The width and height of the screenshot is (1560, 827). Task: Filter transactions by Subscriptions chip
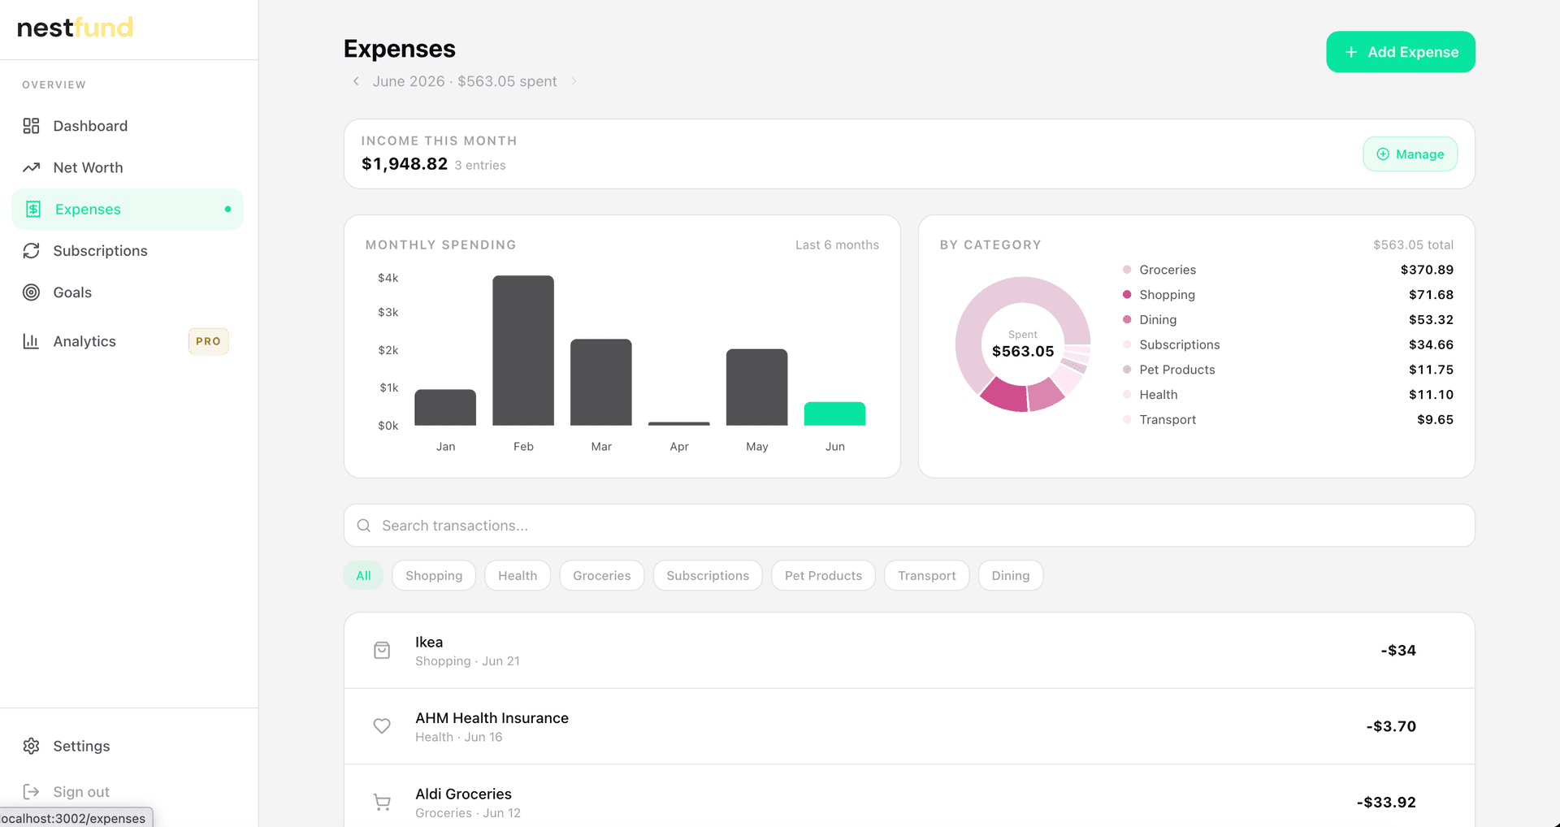(x=708, y=575)
